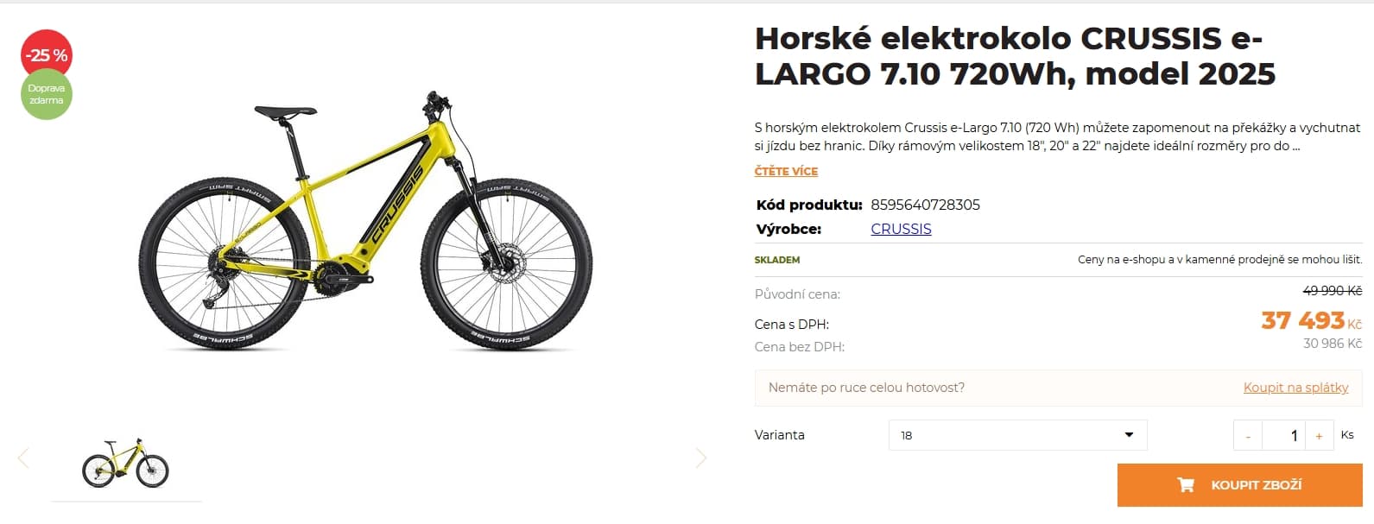1374x524 pixels.
Task: Click the red -25 % discount badge
Action: click(x=47, y=54)
